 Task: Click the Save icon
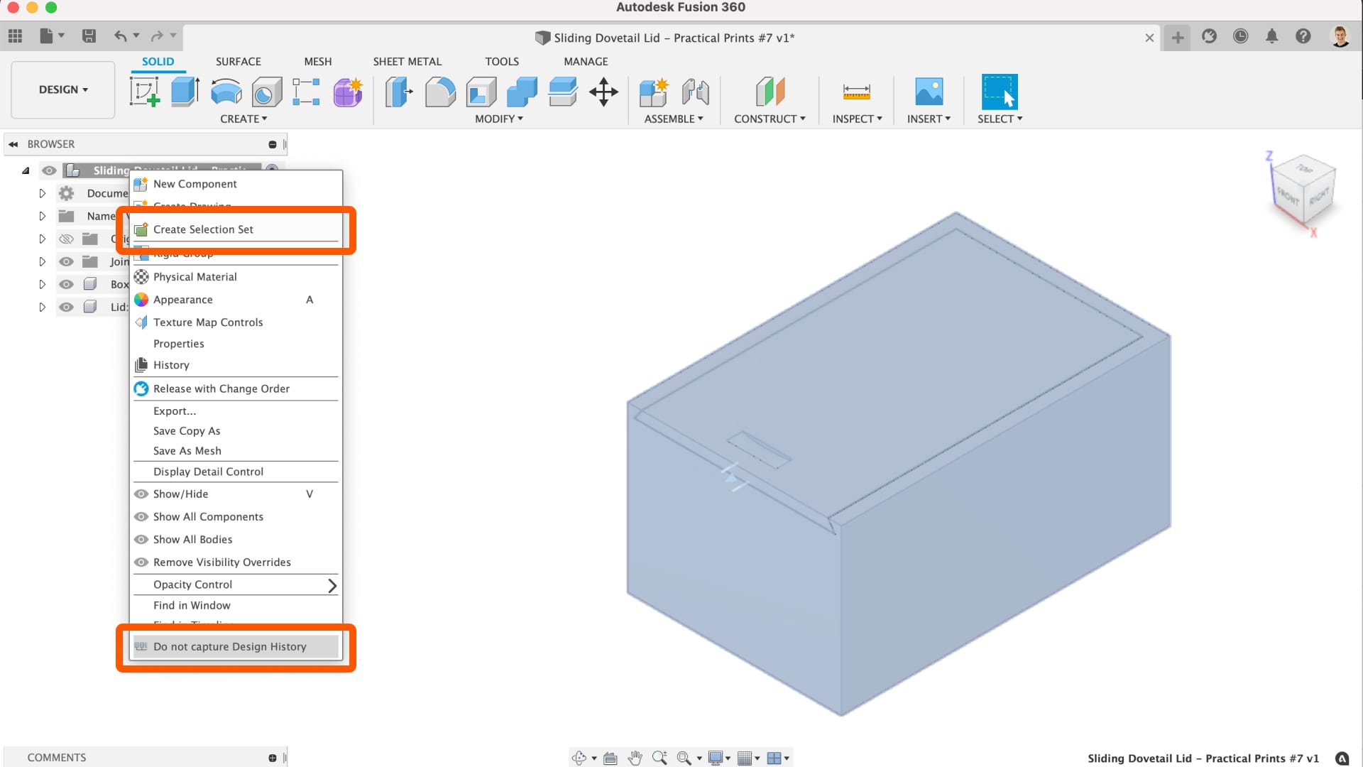89,36
